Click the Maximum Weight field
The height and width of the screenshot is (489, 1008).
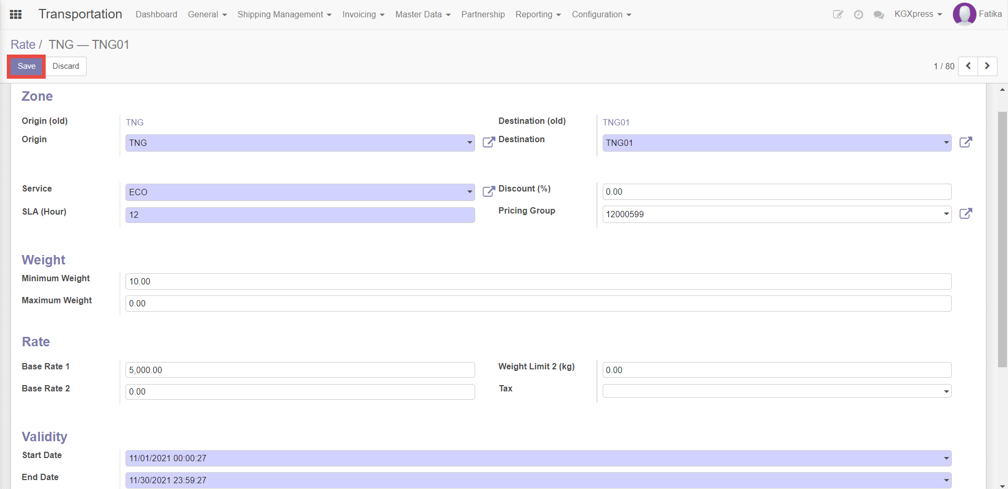tap(539, 303)
